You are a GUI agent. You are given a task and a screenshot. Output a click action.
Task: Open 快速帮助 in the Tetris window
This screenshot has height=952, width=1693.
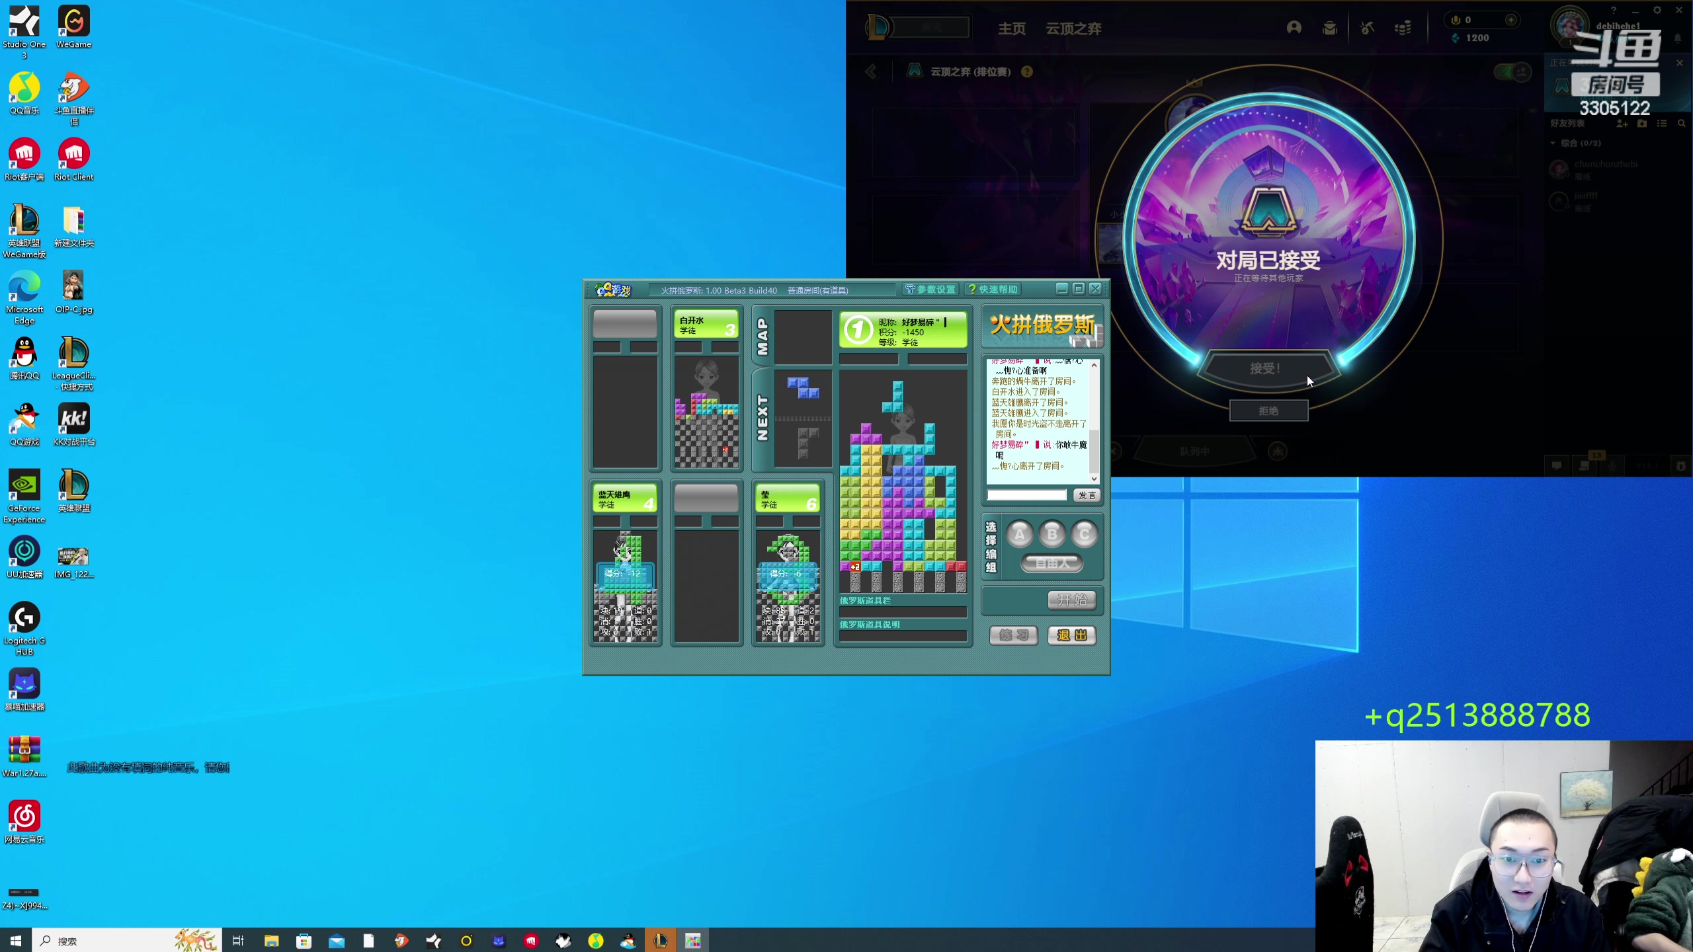point(993,290)
